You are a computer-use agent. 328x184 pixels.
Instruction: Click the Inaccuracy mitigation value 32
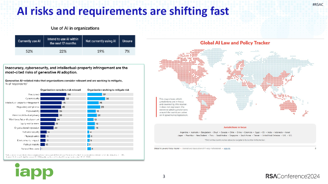(x=104, y=95)
